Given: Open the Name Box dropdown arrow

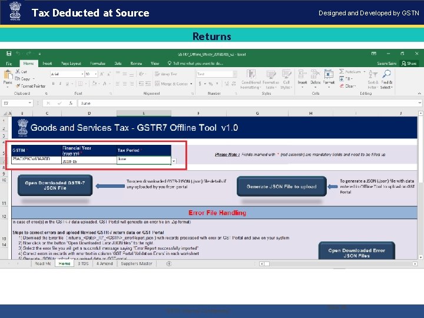Looking at the screenshot, I should [29, 103].
